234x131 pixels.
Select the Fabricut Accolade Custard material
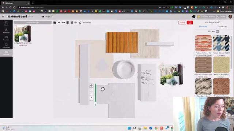point(221,65)
